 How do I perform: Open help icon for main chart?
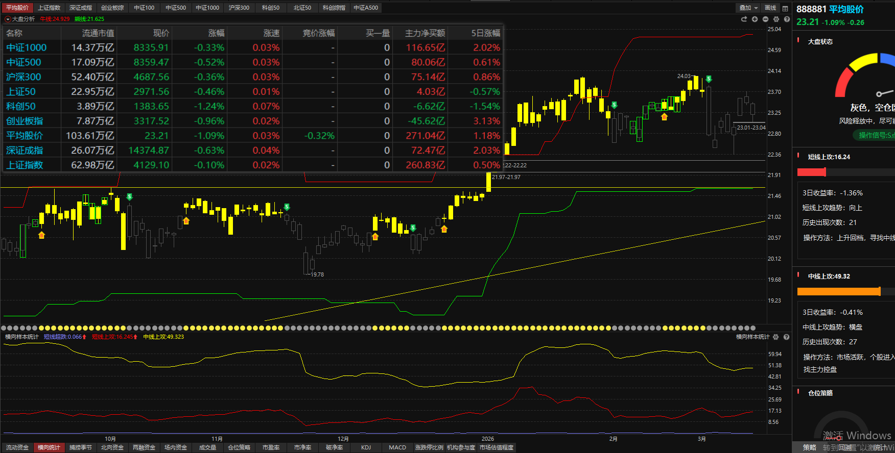[787, 19]
